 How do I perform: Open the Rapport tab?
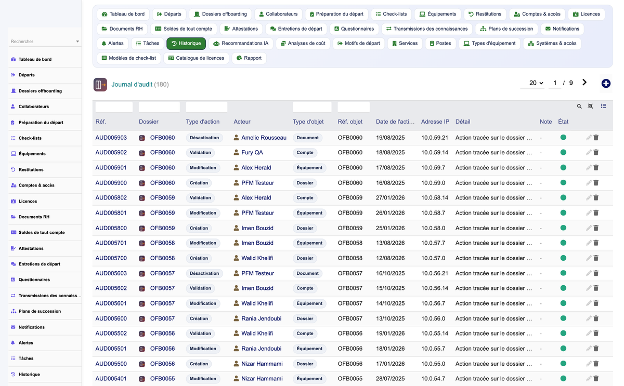[x=249, y=58]
